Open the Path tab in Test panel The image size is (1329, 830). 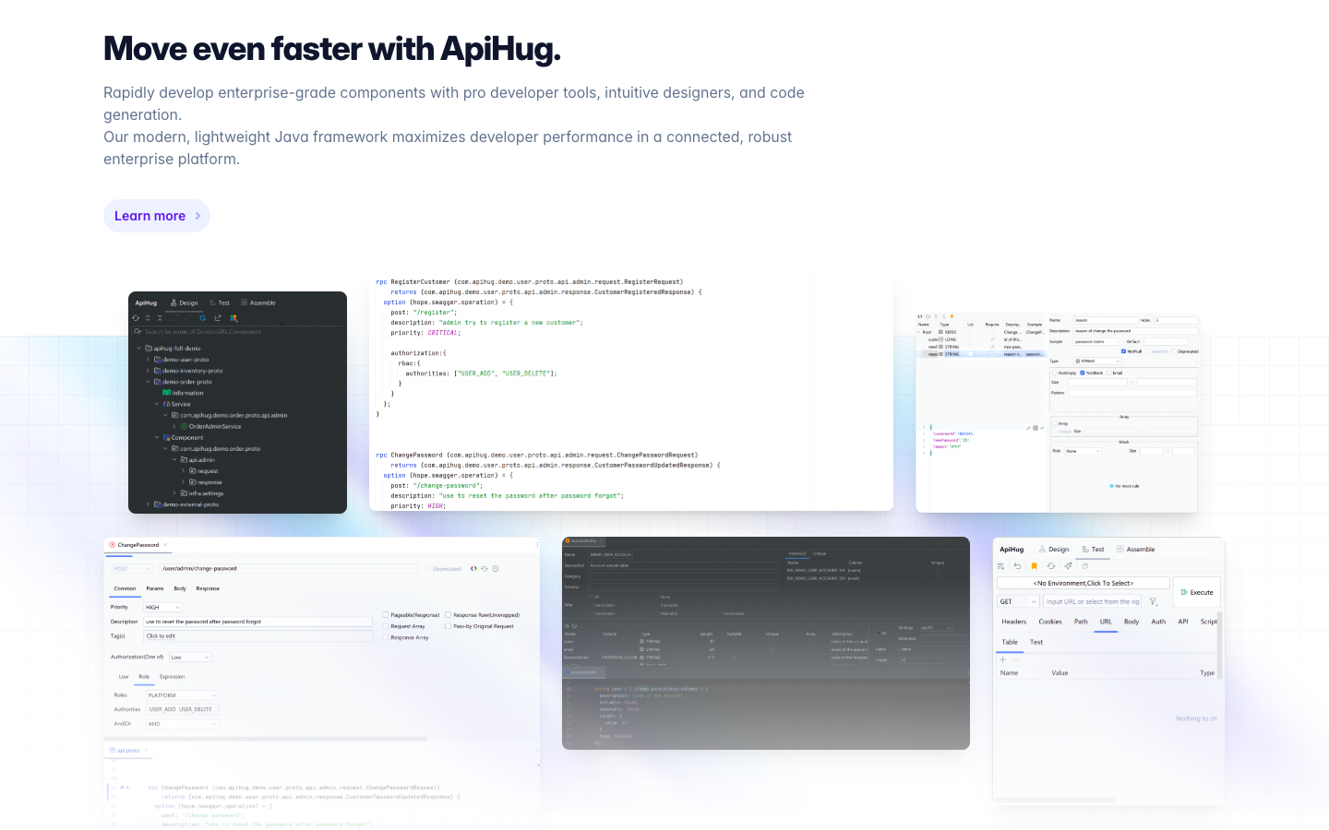click(1081, 622)
